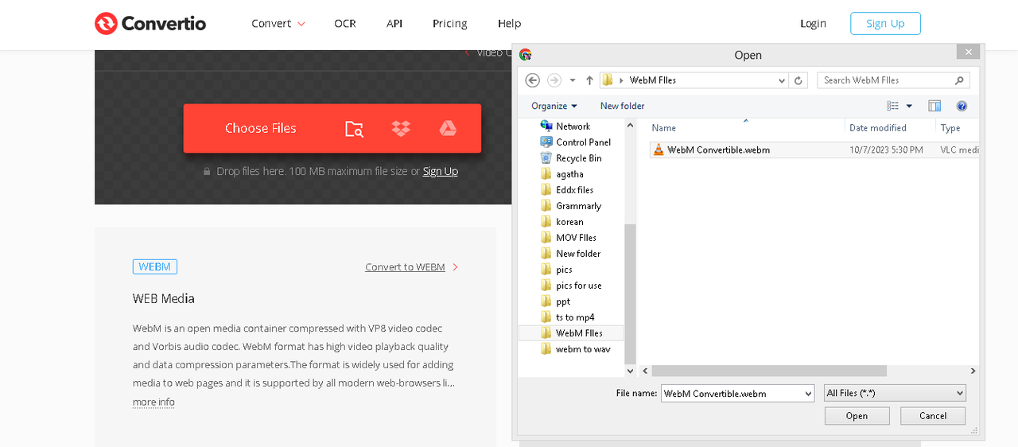Click the Sign Up button in header

click(885, 24)
